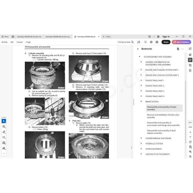The width and height of the screenshot is (193, 193).
Task: Expand UNDERCARRIAGE AND FRAME bookmark
Action: point(141,138)
